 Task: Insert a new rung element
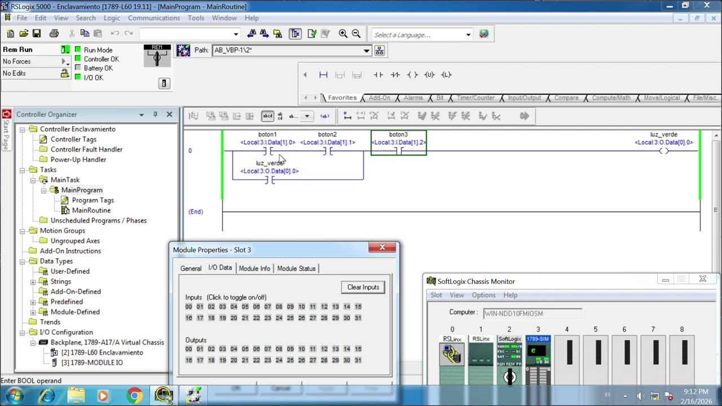coord(323,74)
